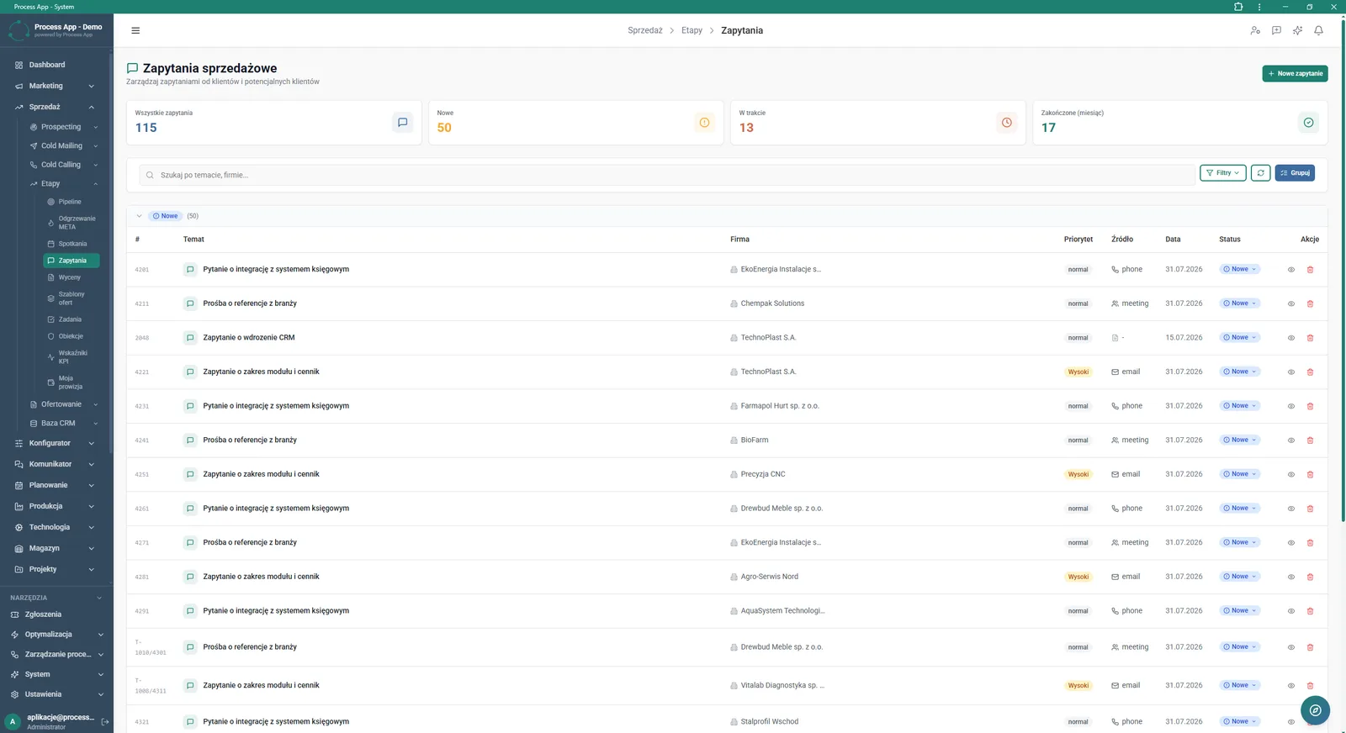Delete the Precyzja CNC inquiry

(1310, 474)
